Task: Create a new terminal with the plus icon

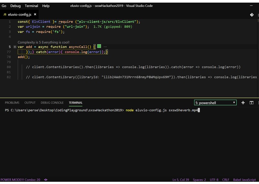Action: pyautogui.click(x=243, y=103)
